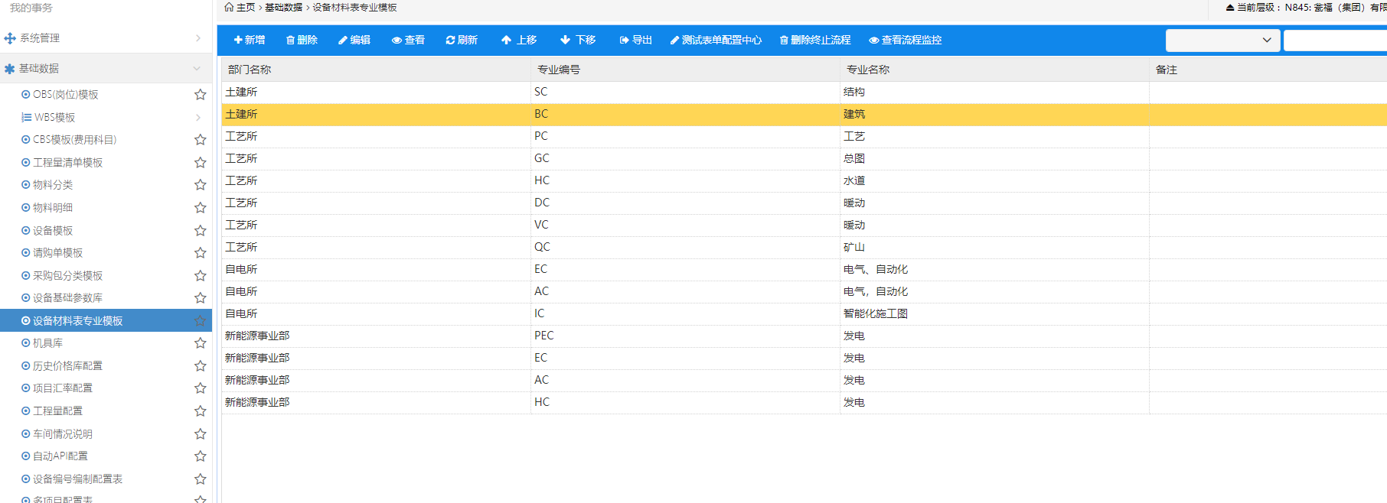The image size is (1387, 503).
Task: Click the 导出 export icon
Action: click(x=624, y=41)
